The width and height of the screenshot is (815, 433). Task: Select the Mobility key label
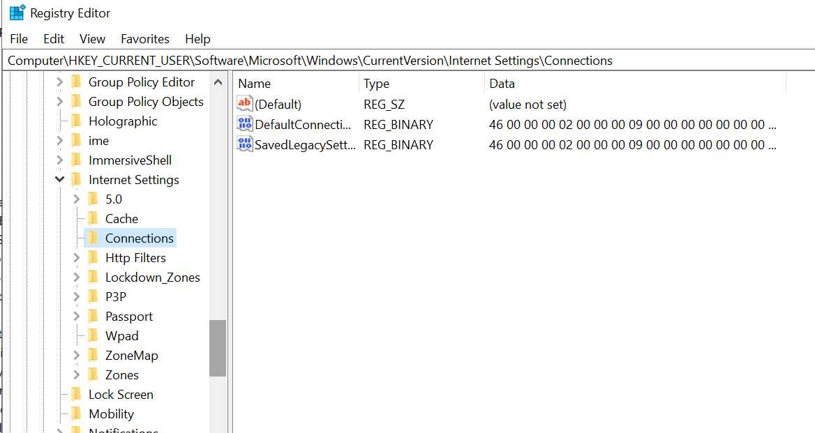tap(111, 413)
